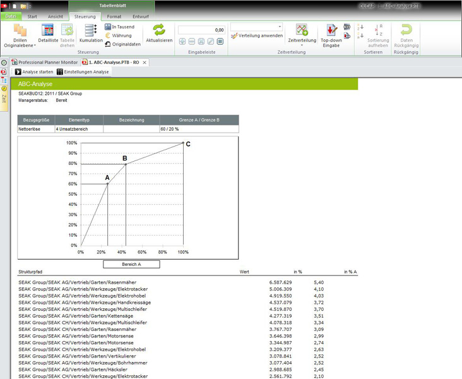Open the distribution combo box above Verteilung anwenden
462x379 pixels.
pyautogui.click(x=256, y=27)
